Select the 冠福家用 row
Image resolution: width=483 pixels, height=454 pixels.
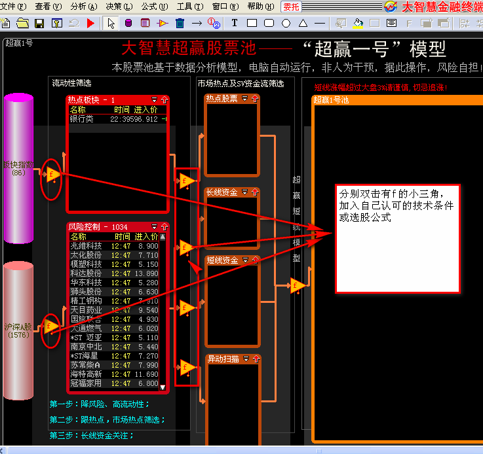point(114,383)
